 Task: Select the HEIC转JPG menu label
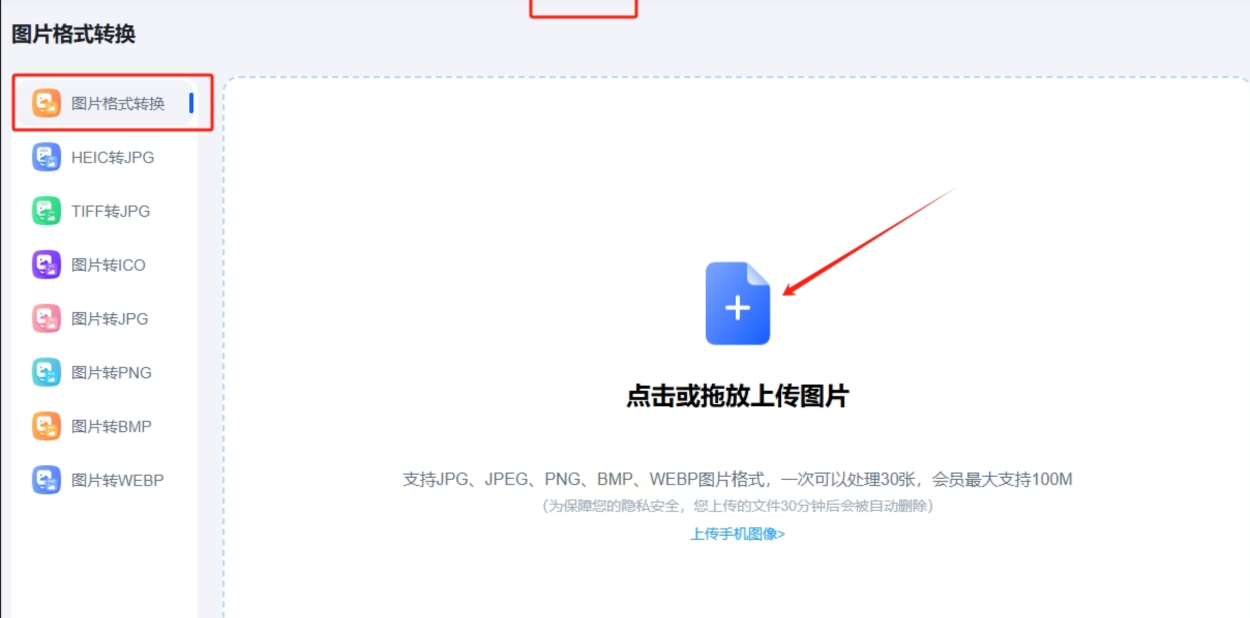click(112, 157)
